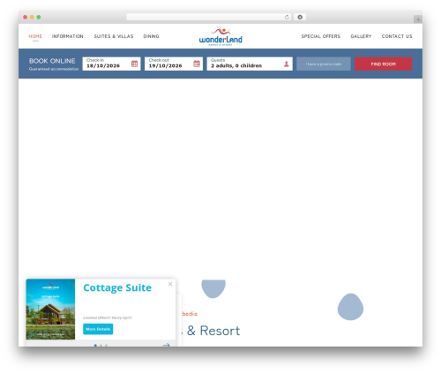This screenshot has height=373, width=441.
Task: Open the Information menu
Action: pos(68,36)
